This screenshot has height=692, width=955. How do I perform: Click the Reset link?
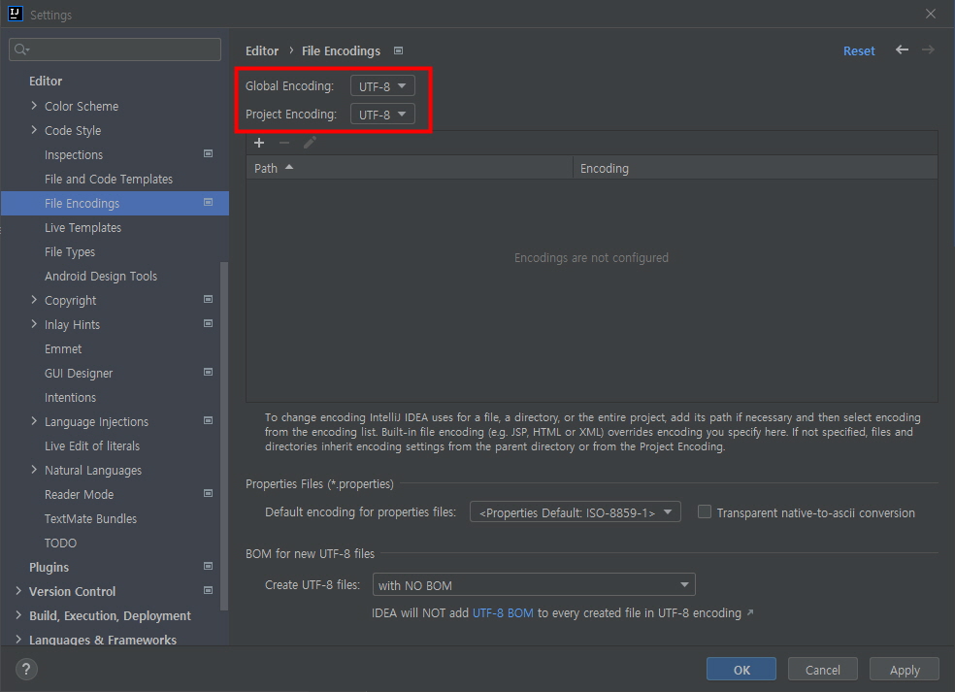coord(859,51)
